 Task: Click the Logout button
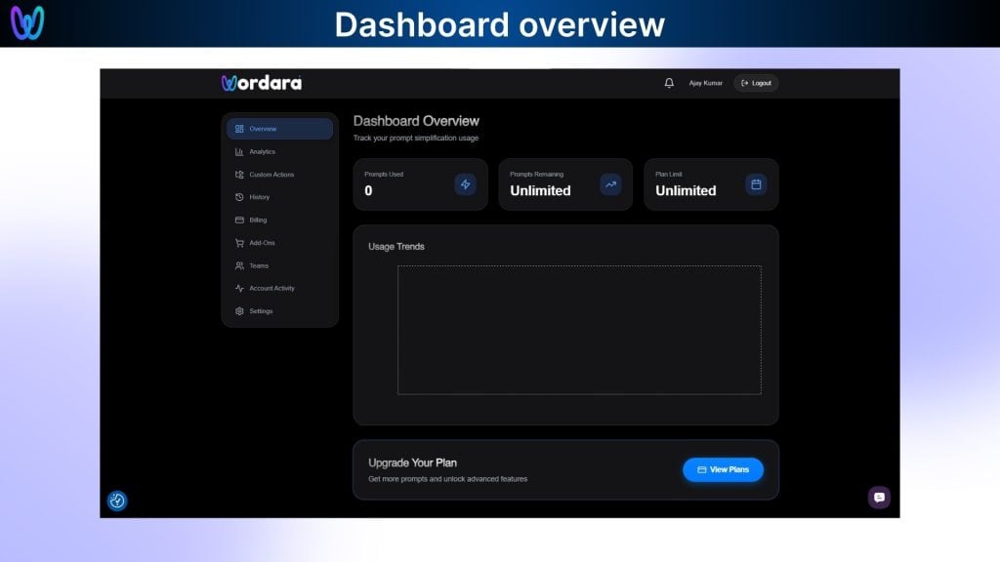tap(756, 83)
